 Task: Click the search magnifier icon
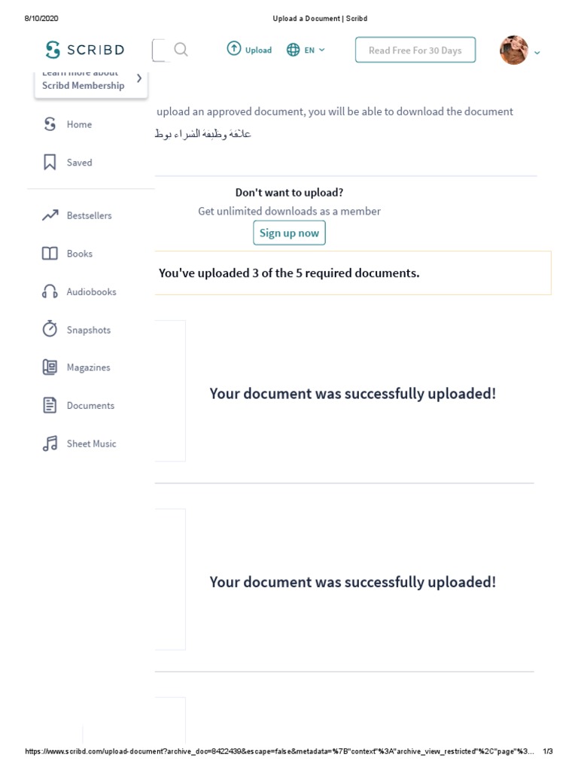coord(181,50)
